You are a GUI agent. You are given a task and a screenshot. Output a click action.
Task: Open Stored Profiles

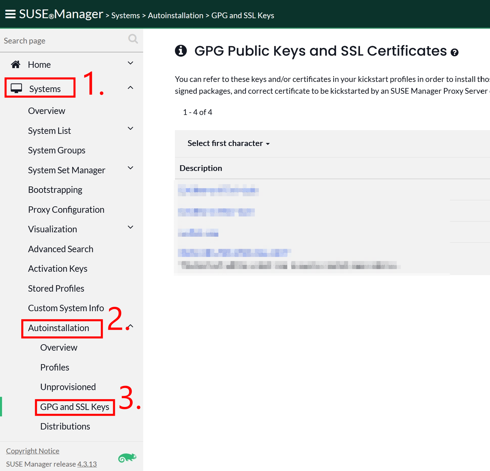[56, 289]
